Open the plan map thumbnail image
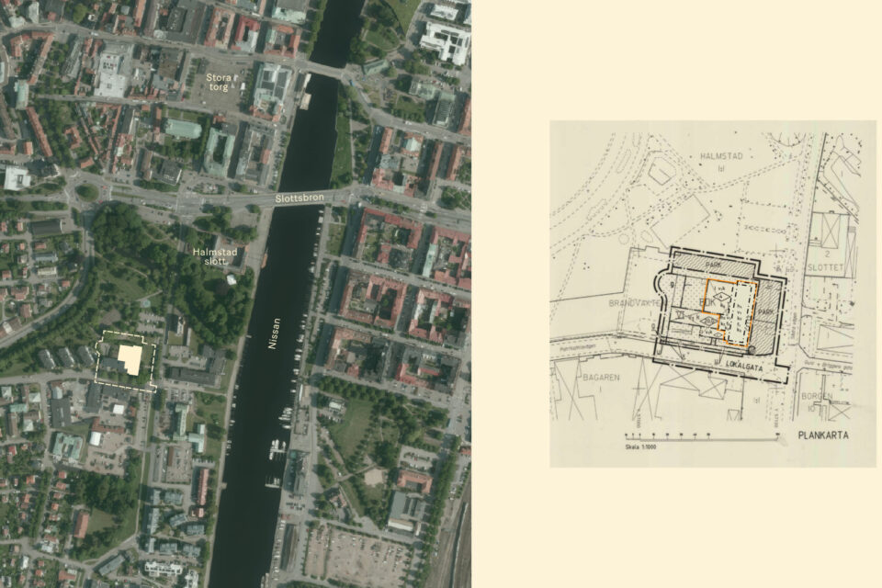This screenshot has height=588, width=882. coord(713,293)
